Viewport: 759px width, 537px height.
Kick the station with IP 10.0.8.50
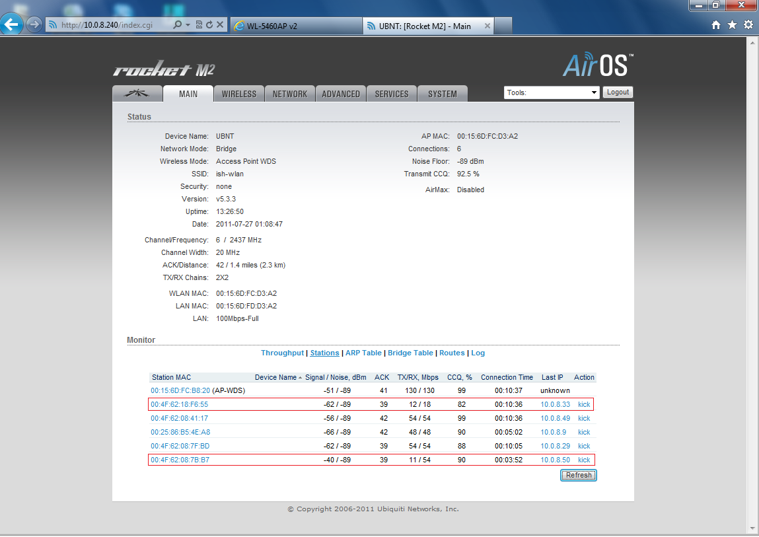coord(584,460)
